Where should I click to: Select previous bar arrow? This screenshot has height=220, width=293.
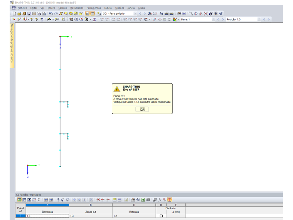pyautogui.click(x=218, y=19)
